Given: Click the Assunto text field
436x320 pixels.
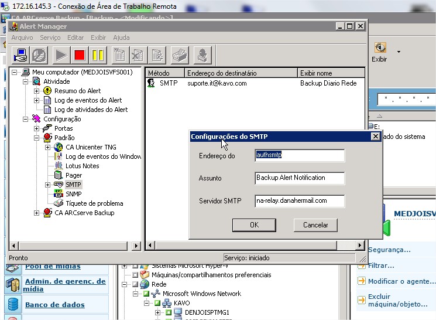Looking at the screenshot, I should (300, 178).
